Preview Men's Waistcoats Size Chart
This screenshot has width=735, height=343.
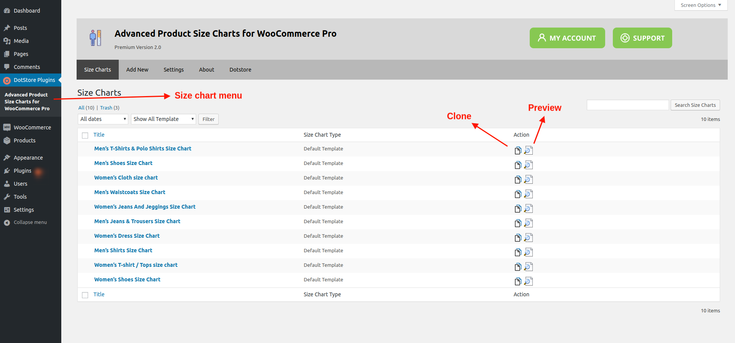pos(529,194)
